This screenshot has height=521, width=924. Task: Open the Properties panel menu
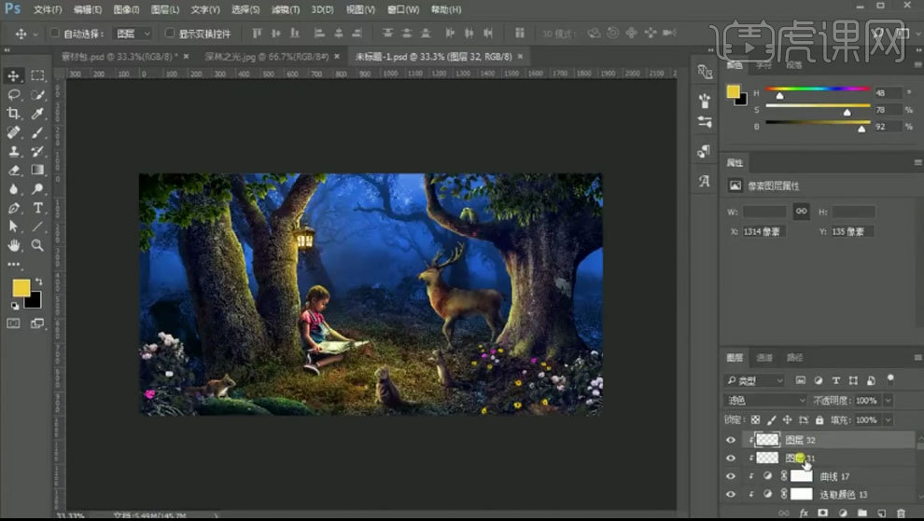click(x=917, y=162)
